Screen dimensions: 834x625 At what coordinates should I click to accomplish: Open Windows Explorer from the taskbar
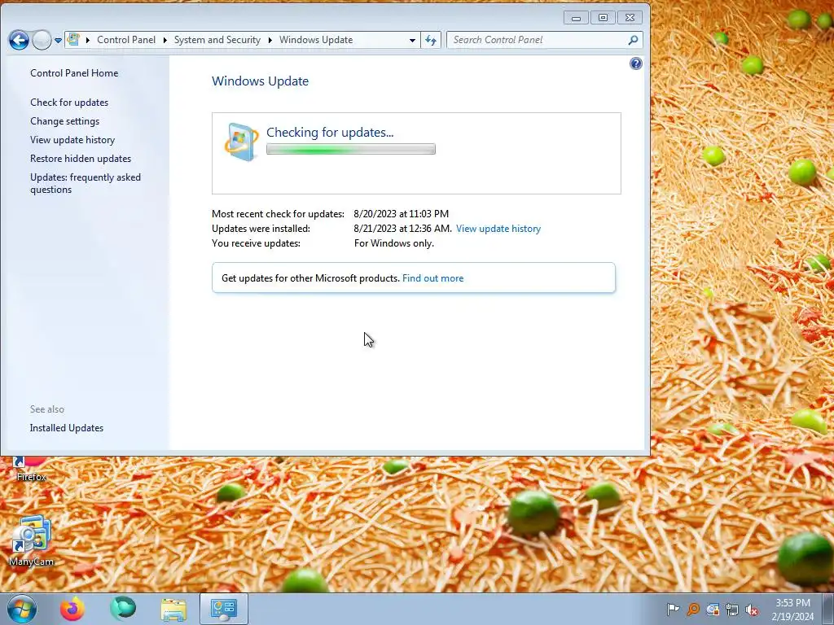click(x=173, y=609)
